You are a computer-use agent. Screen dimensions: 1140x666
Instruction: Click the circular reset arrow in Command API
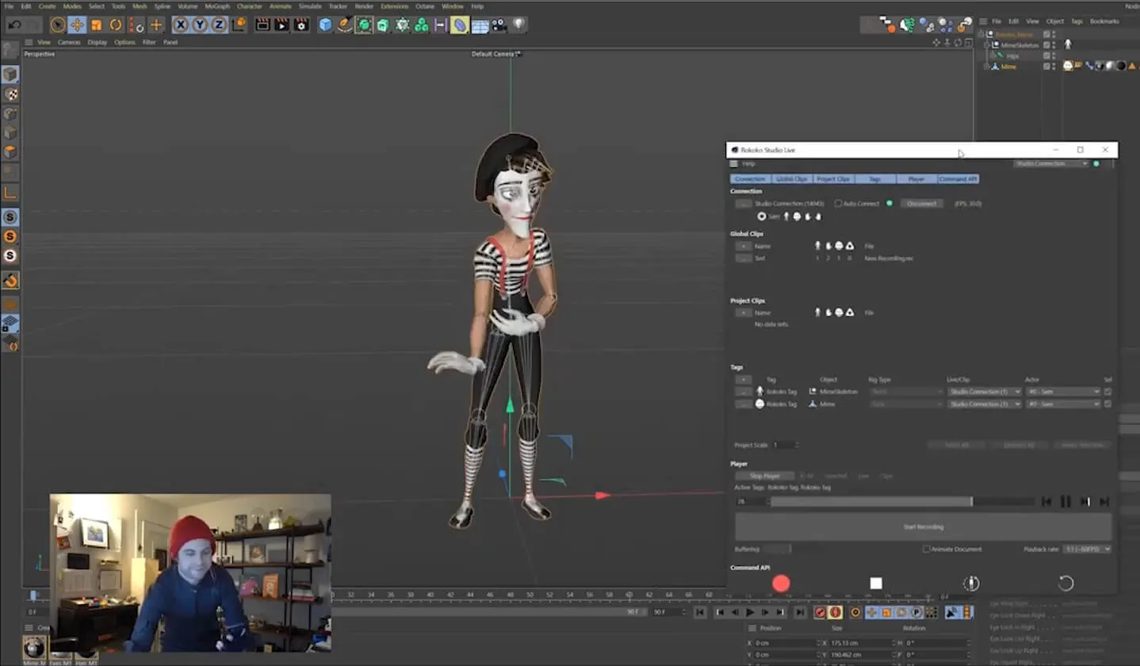1065,583
